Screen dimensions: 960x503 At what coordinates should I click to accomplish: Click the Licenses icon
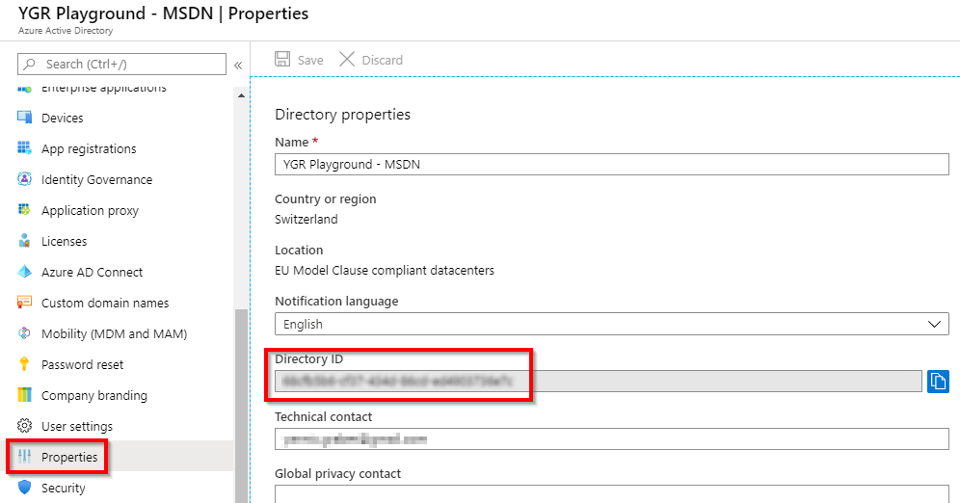click(x=24, y=241)
